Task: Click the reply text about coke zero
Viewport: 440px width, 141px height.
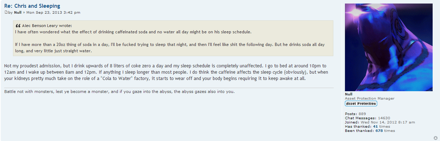Action: tap(165, 72)
